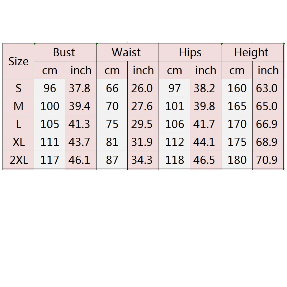Select the Waist column header
Screen dimensions: 287x287
coord(127,52)
